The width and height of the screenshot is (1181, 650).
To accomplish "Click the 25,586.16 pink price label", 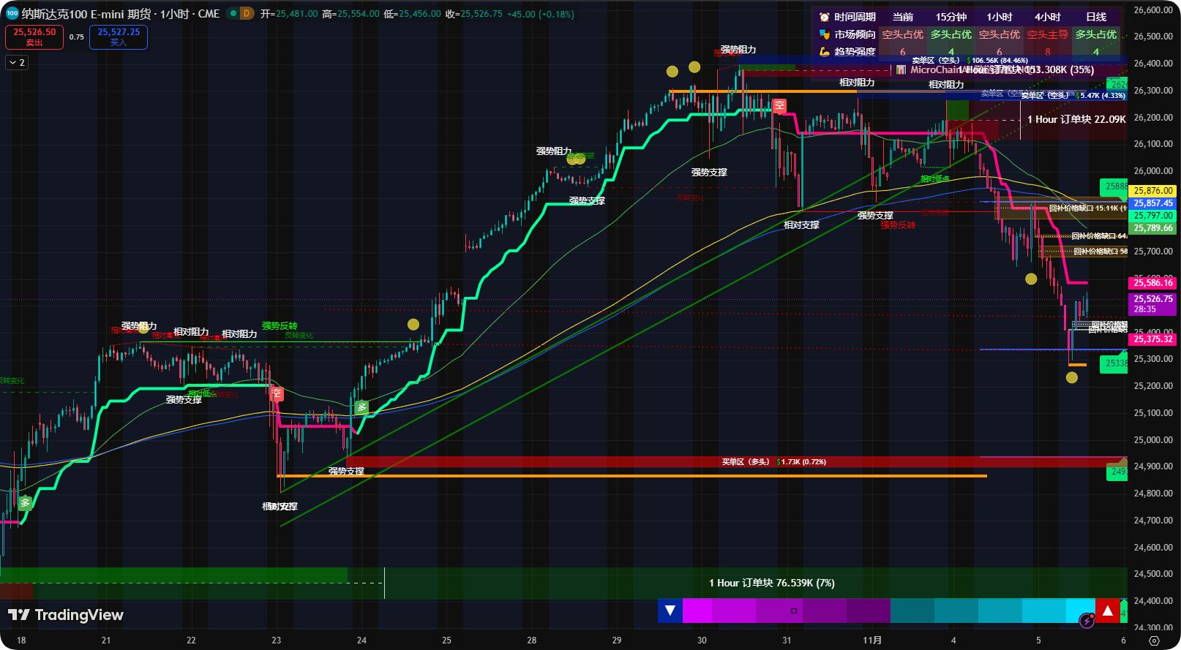I will (x=1152, y=283).
